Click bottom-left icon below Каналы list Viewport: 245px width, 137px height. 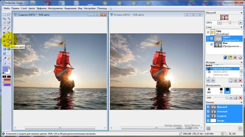coord(208,128)
